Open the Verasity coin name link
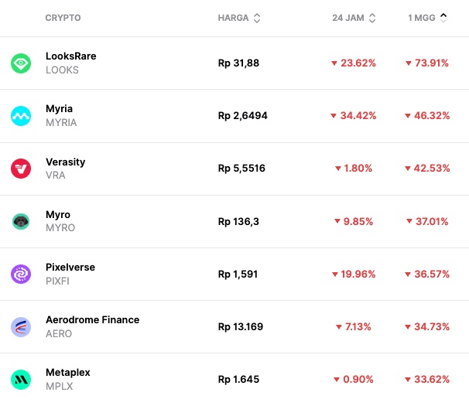The width and height of the screenshot is (469, 406). coord(65,162)
